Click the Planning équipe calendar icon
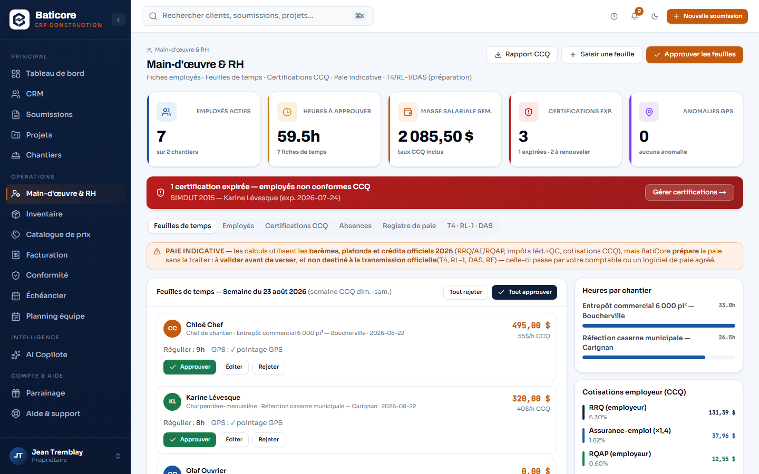 point(16,316)
